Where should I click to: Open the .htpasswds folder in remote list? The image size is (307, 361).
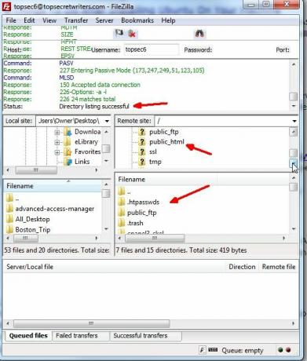click(x=143, y=202)
